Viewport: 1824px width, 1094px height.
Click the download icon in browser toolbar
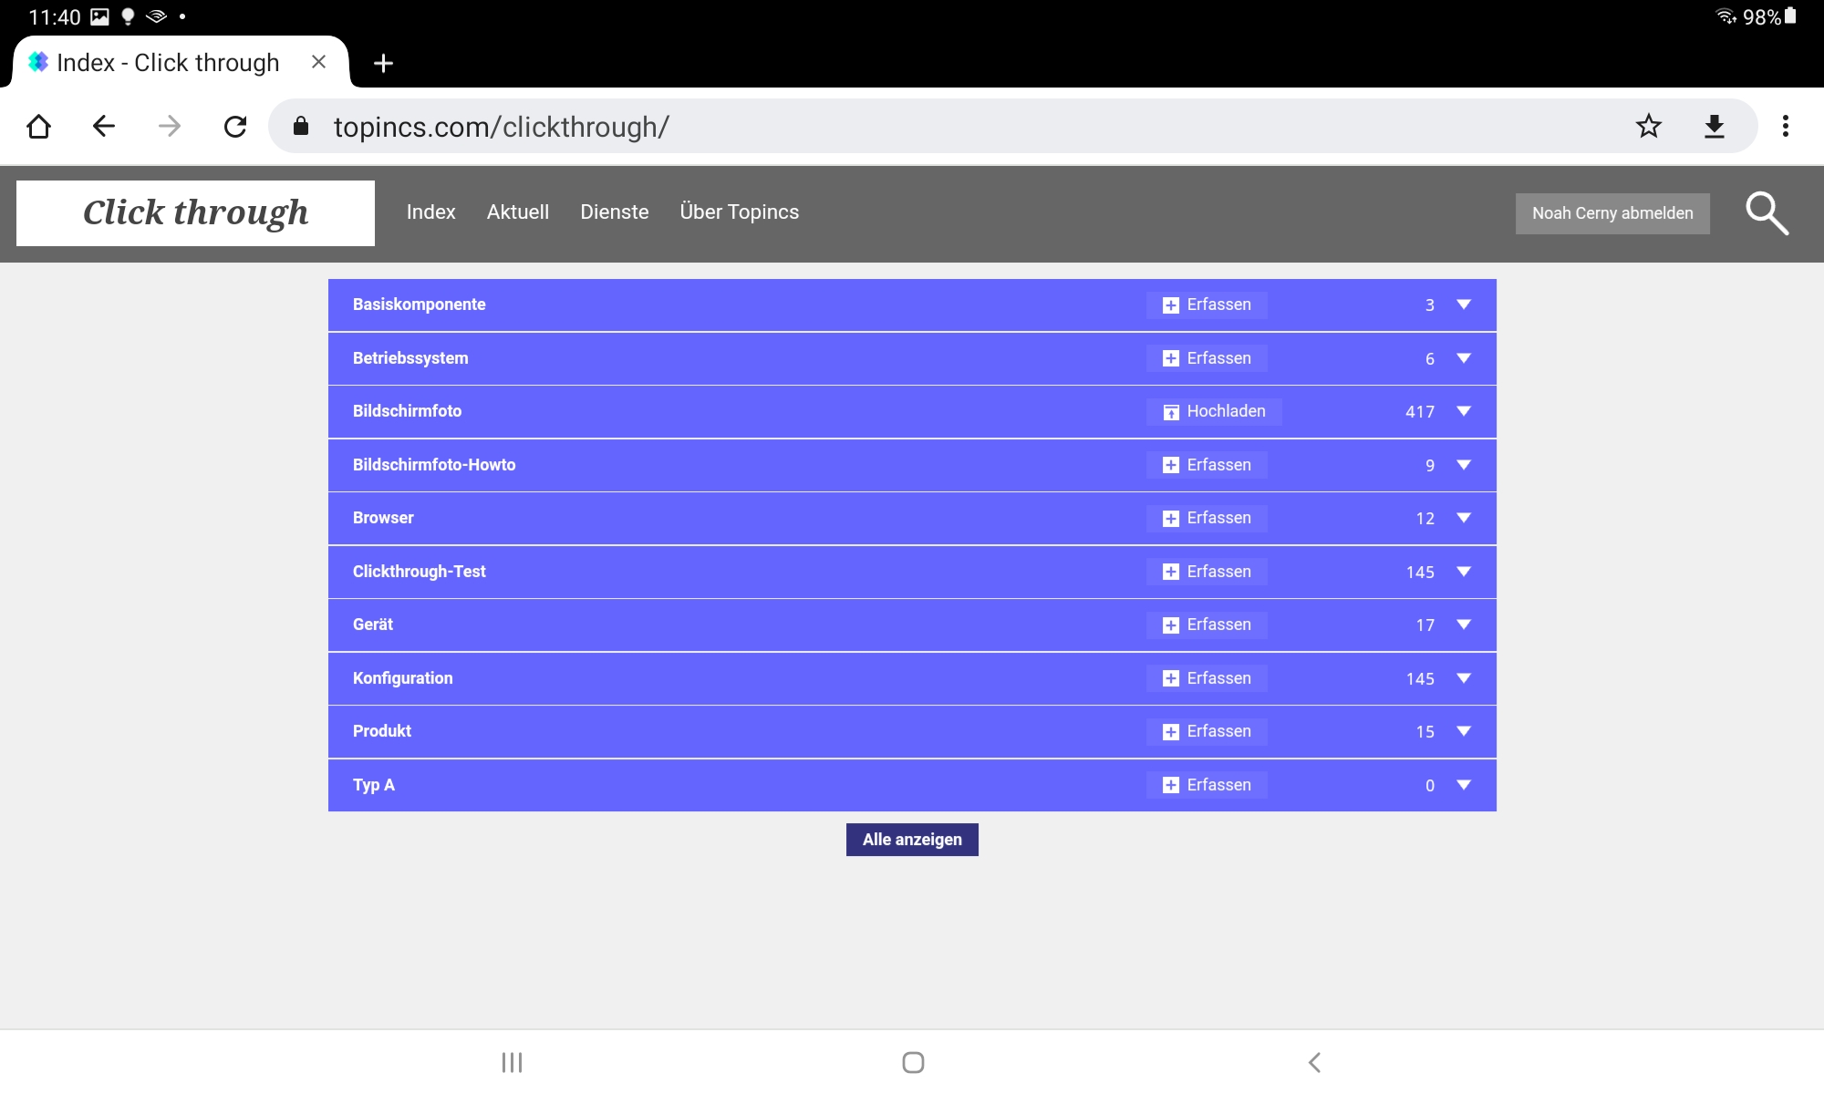point(1715,126)
